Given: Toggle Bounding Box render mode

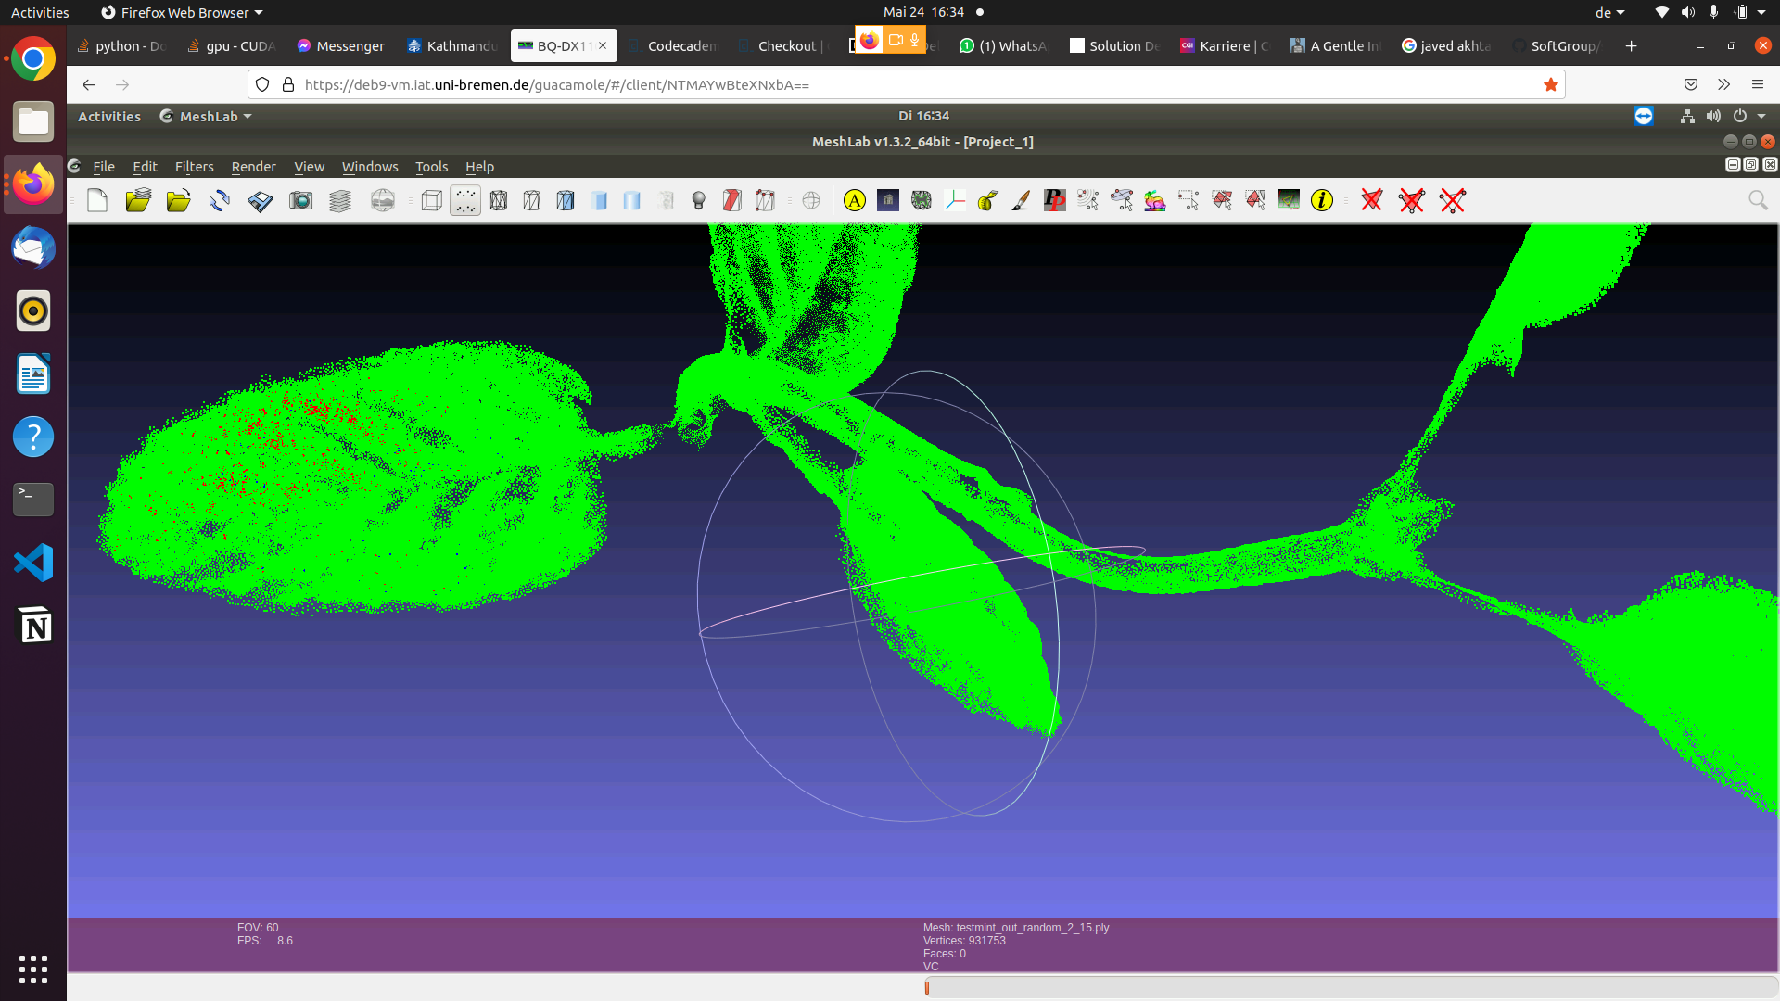Looking at the screenshot, I should 431,200.
